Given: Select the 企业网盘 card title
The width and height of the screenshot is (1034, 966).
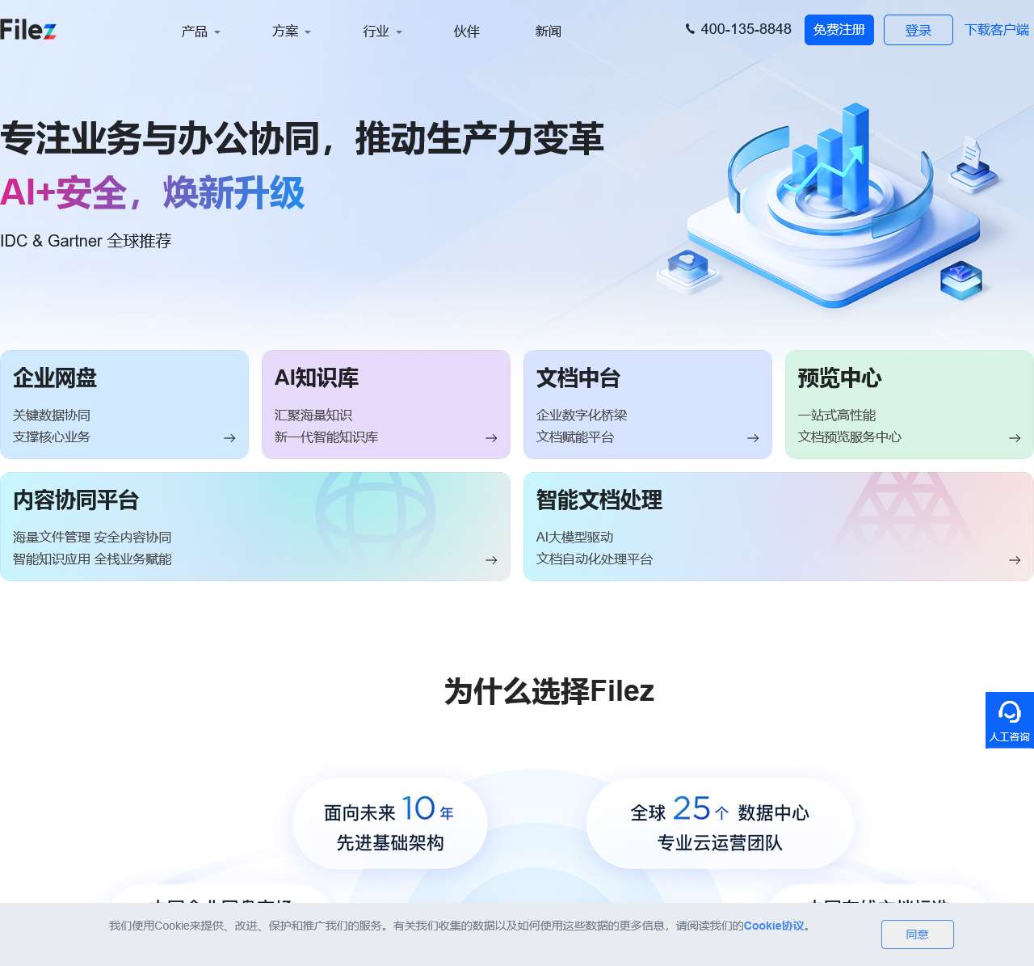Looking at the screenshot, I should [x=54, y=378].
